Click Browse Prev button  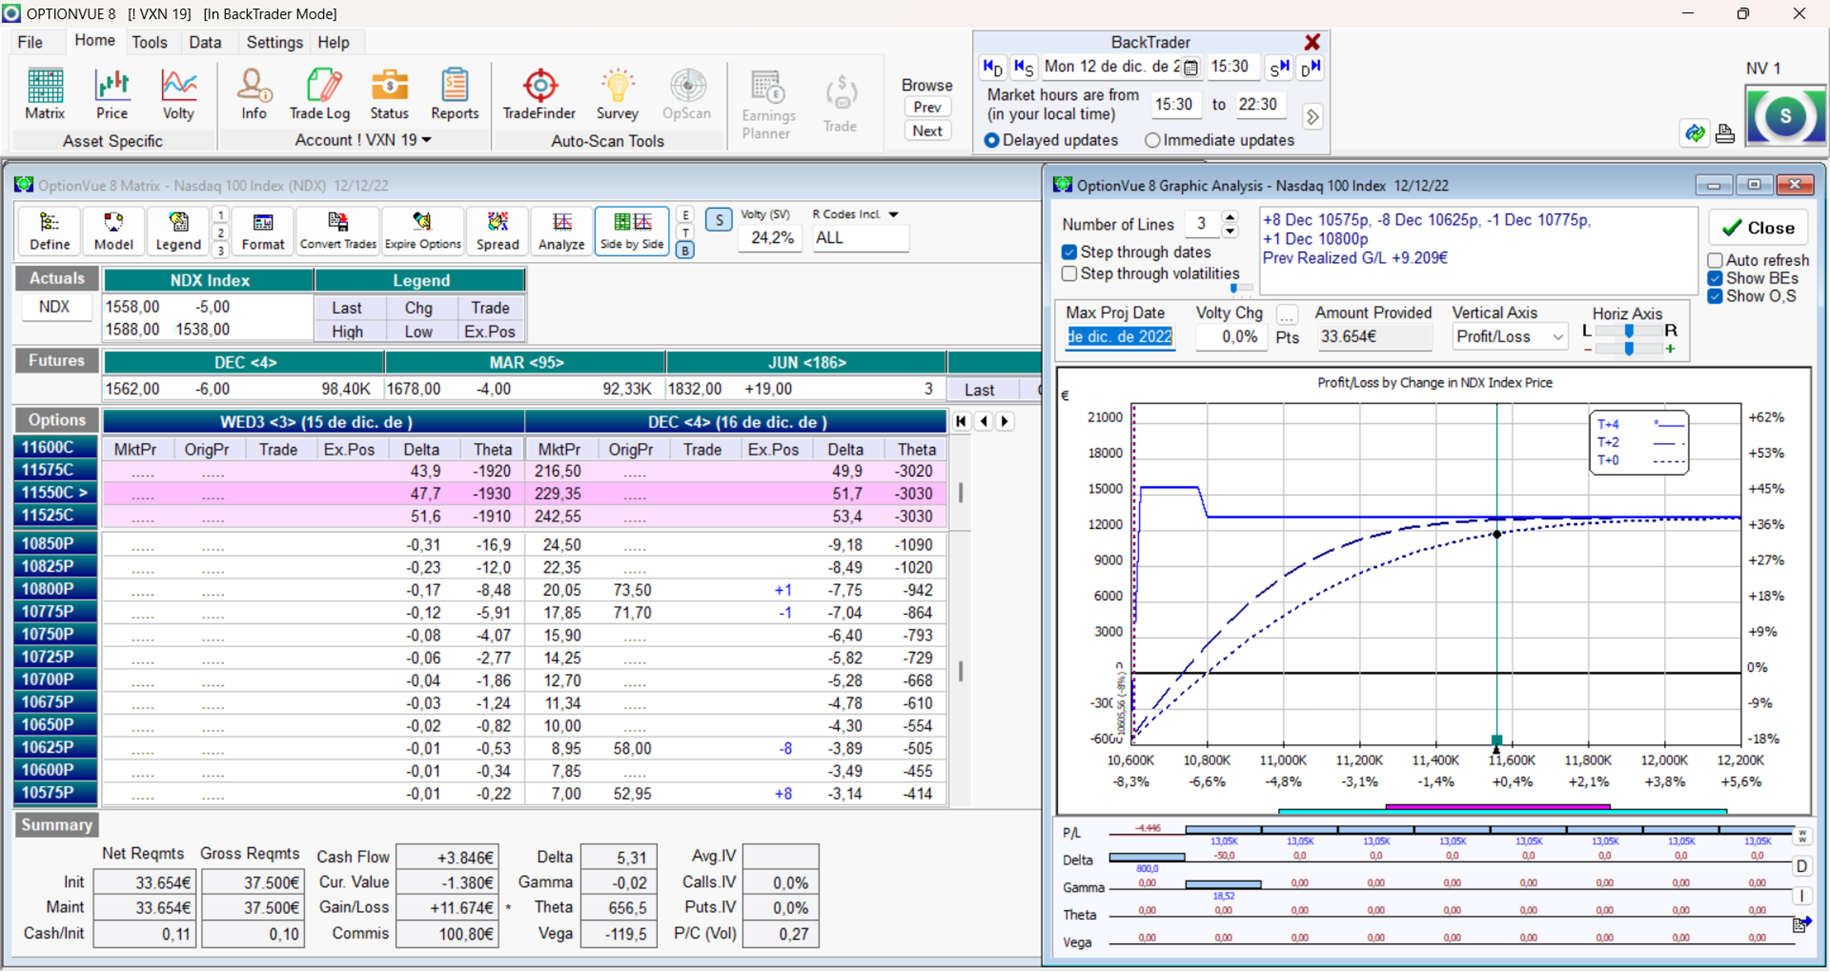tap(927, 106)
